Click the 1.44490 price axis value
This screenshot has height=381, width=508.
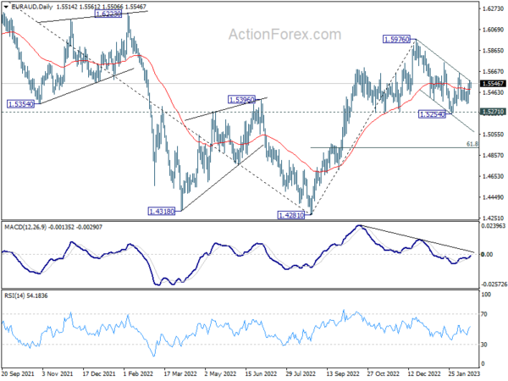click(x=493, y=197)
